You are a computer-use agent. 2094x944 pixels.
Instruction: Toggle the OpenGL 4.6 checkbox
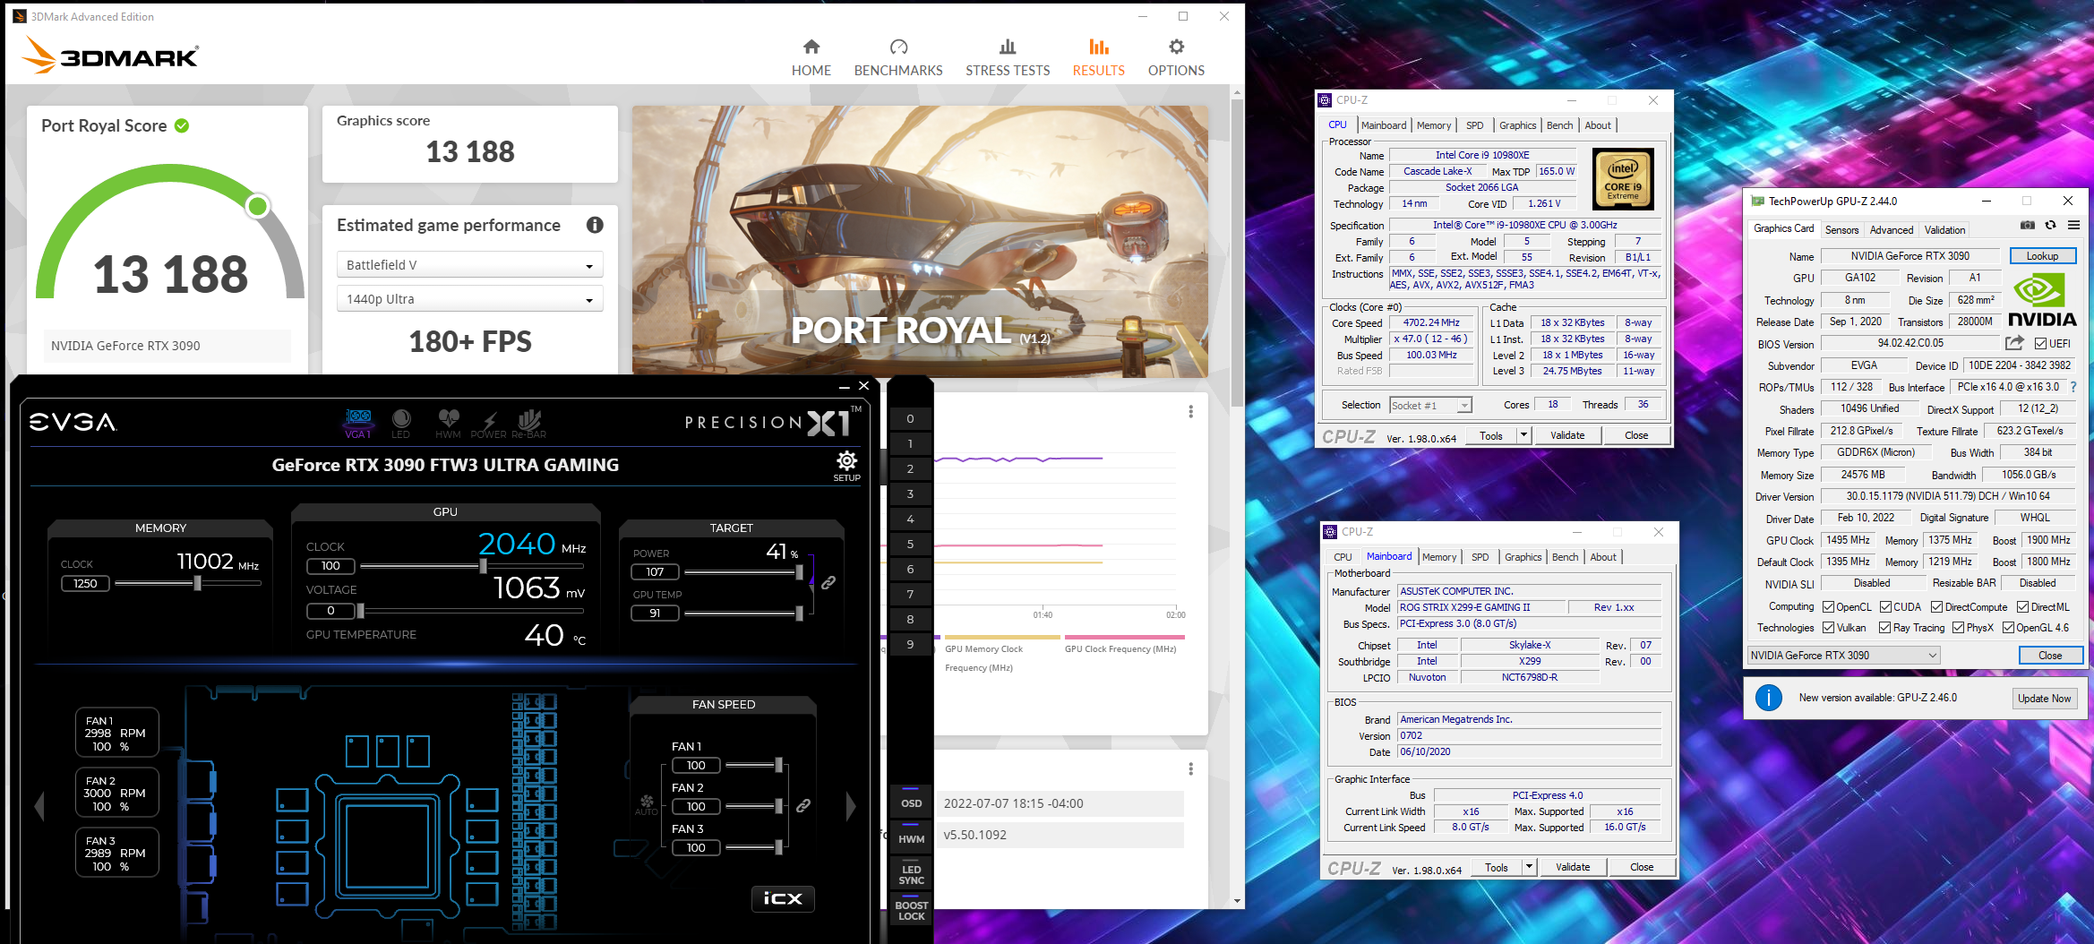point(2008,627)
